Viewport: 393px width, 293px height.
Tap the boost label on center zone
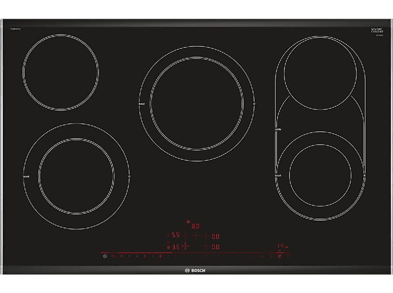pyautogui.click(x=141, y=104)
